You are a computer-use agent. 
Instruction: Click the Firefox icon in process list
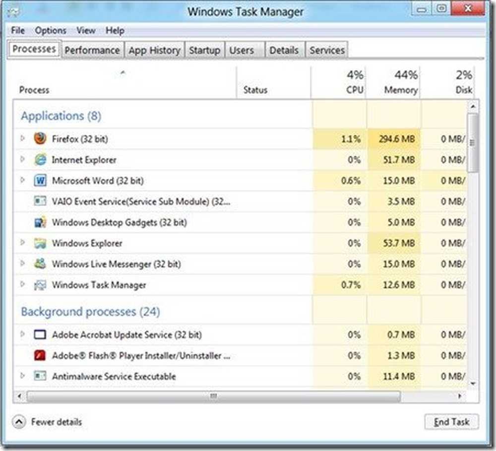click(40, 139)
